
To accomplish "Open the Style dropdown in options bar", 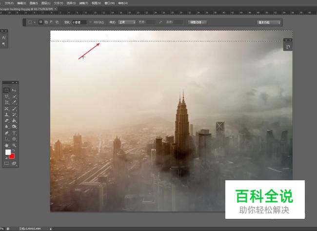I will [127, 22].
